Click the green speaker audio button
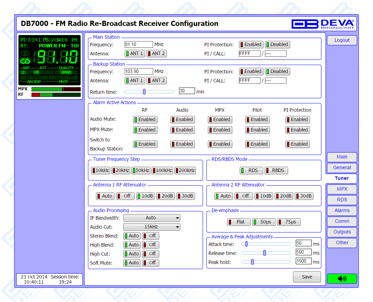The image size is (373, 302). 341,278
